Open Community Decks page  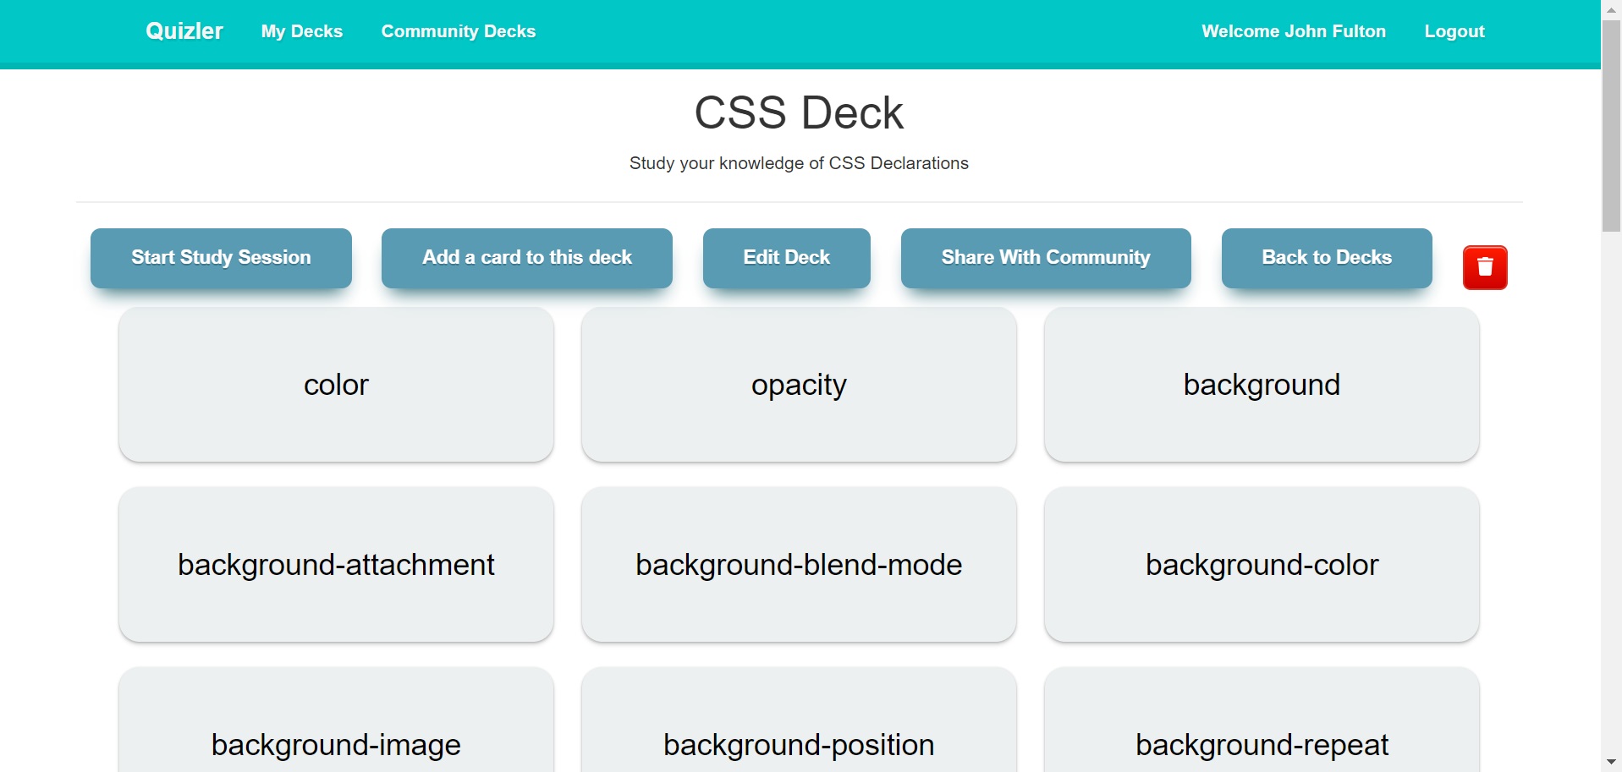point(459,31)
